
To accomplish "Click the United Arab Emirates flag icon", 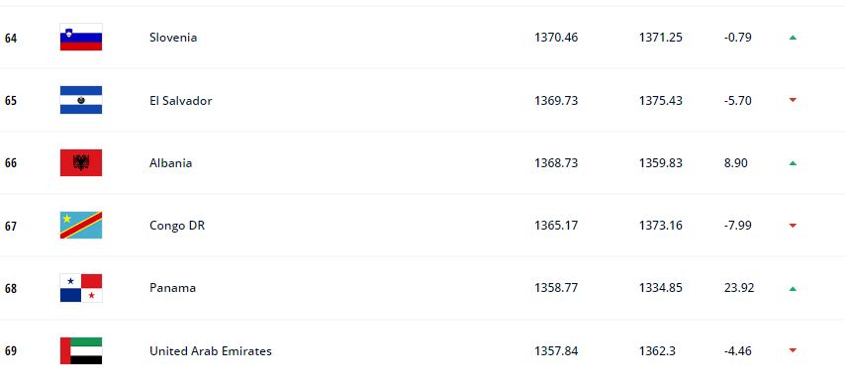I will click(x=81, y=351).
